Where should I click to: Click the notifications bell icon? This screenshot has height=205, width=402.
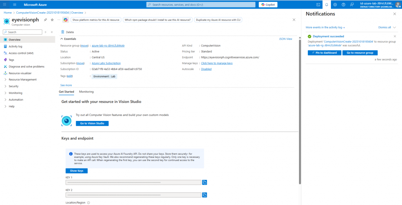[x=326, y=5]
